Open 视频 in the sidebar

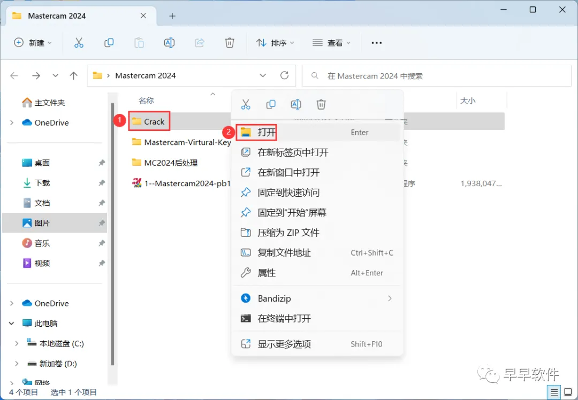coord(36,263)
